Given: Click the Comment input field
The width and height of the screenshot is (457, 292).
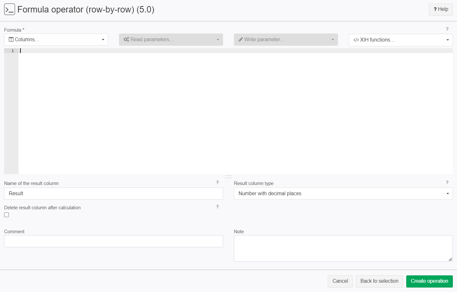Looking at the screenshot, I should [114, 241].
